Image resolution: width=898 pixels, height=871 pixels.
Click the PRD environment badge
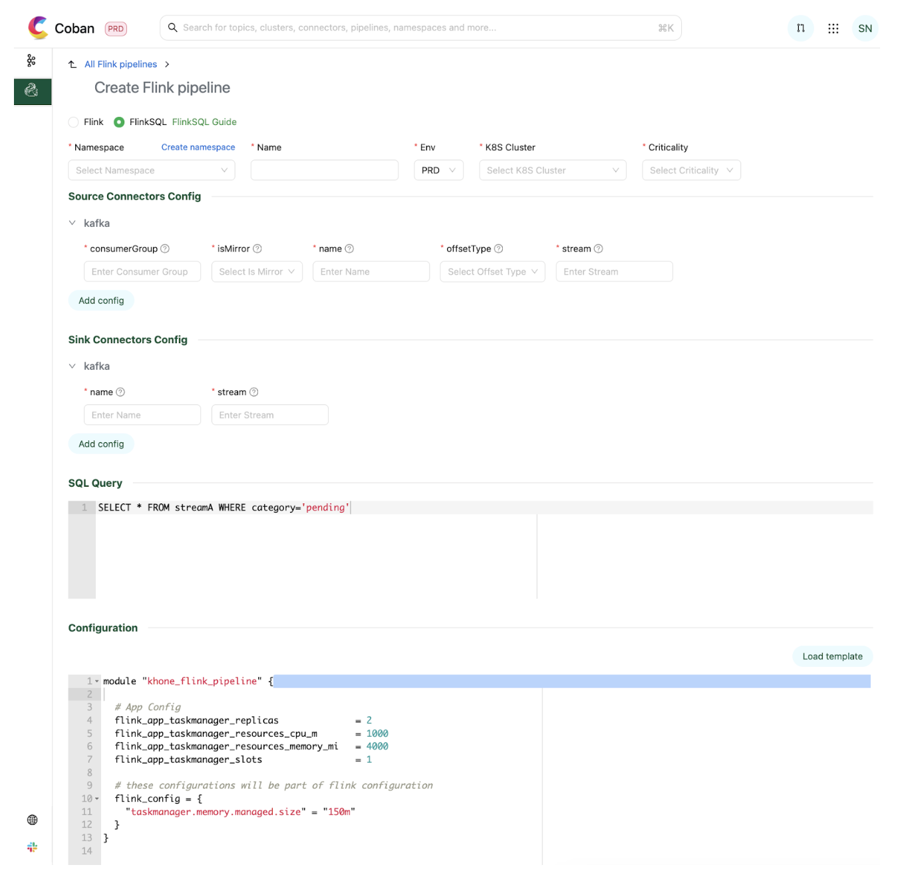[116, 29]
